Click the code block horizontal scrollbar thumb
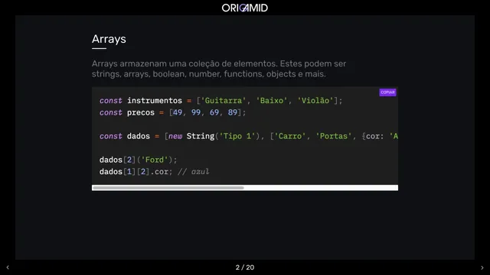Image resolution: width=490 pixels, height=275 pixels. tap(168, 188)
